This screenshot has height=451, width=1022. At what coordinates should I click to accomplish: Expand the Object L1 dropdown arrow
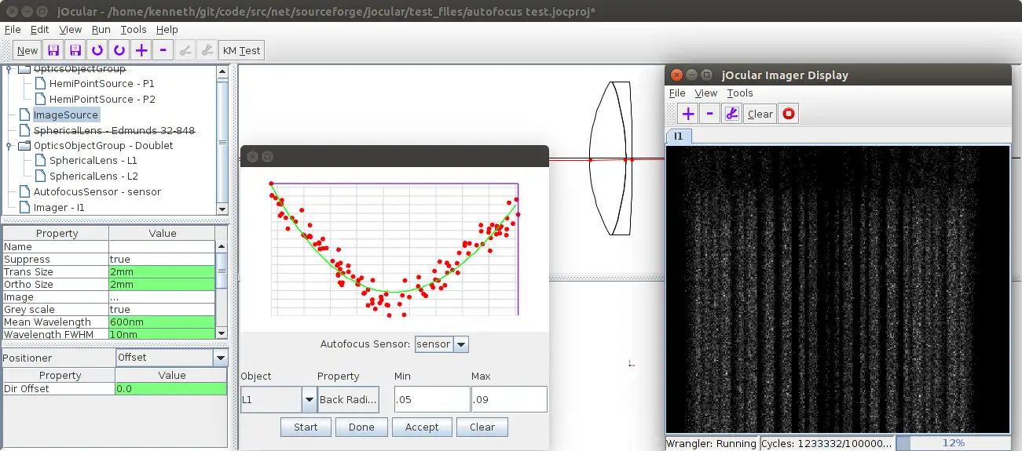pyautogui.click(x=309, y=400)
